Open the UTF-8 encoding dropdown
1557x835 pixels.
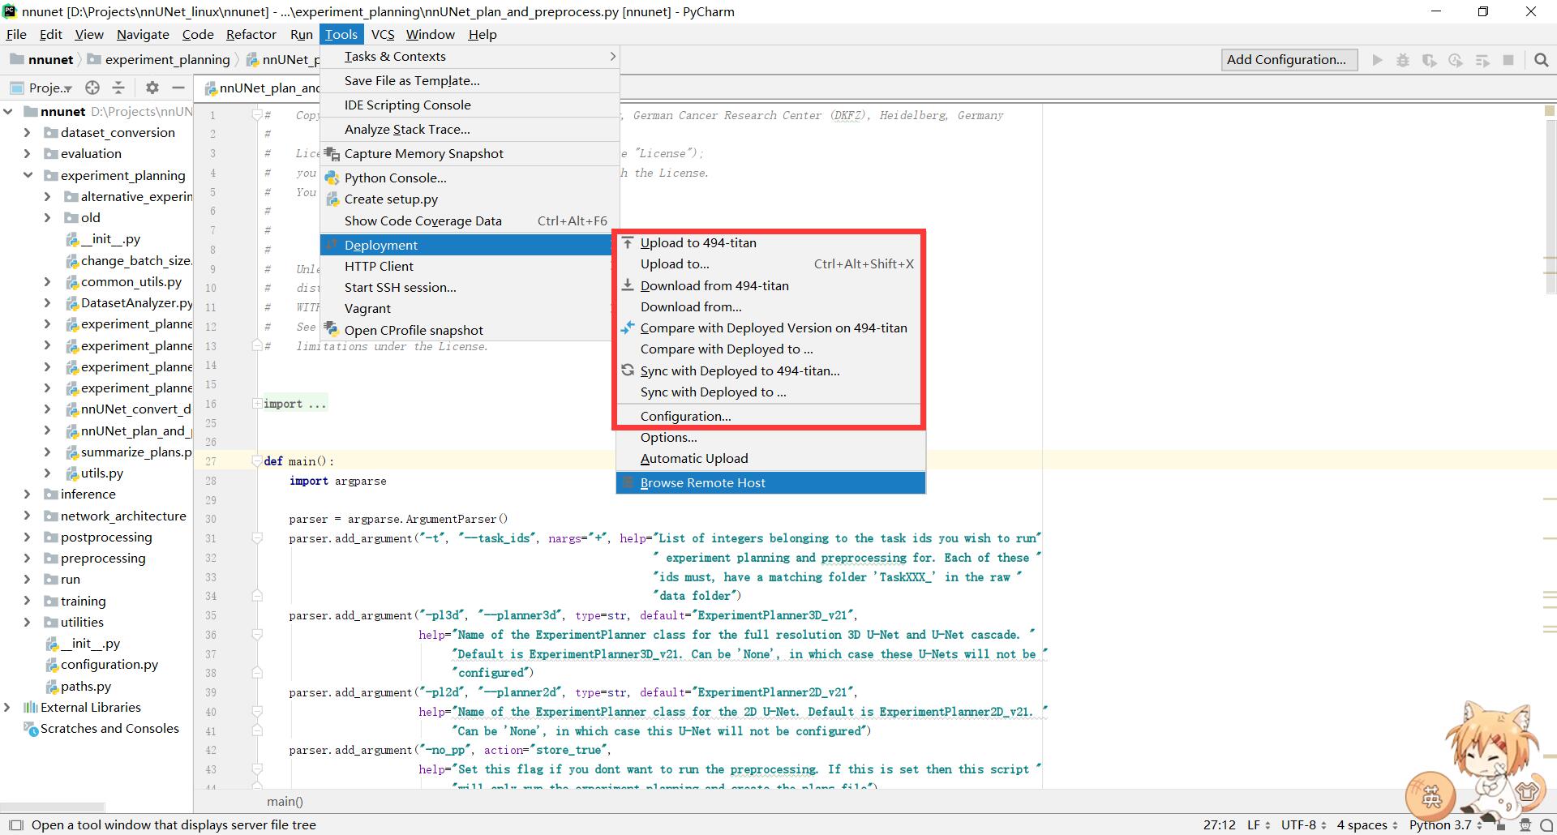[1304, 825]
